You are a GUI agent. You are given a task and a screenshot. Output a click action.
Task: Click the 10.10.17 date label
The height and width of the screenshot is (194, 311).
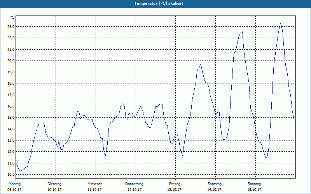point(54,190)
